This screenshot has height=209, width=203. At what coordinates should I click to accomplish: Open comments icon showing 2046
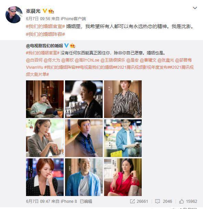(157, 201)
